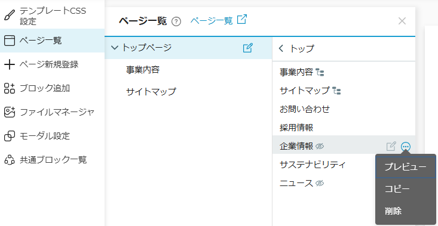Click the plus icon for ページ新規登録
Image resolution: width=438 pixels, height=226 pixels.
coord(10,64)
